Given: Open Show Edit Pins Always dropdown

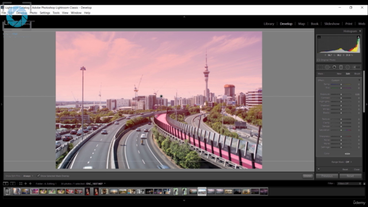Looking at the screenshot, I should point(28,176).
